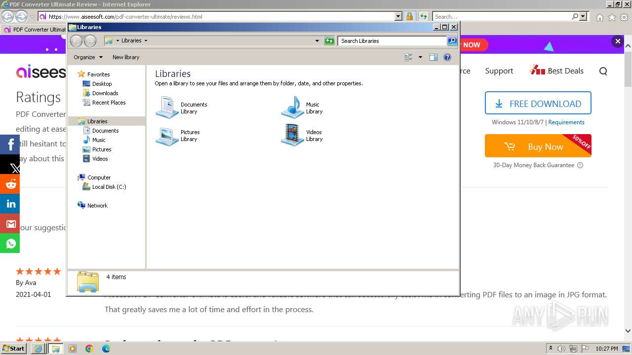This screenshot has height=355, width=632.
Task: Click the Buy Now button
Action: coord(538,146)
